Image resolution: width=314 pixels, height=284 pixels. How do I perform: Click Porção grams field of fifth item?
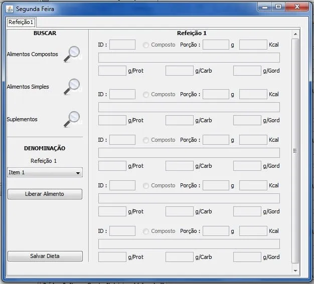tap(216, 231)
